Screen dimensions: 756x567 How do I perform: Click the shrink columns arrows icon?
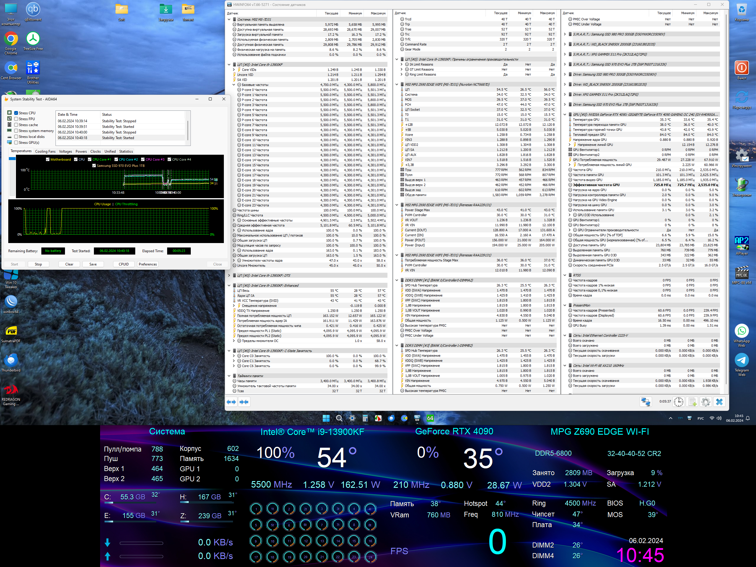[x=244, y=402]
